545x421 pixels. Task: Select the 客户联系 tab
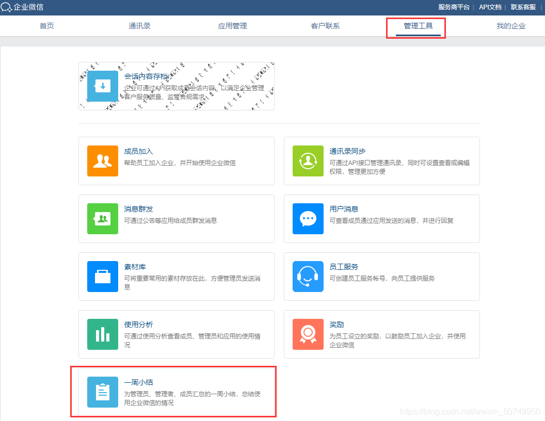[325, 26]
